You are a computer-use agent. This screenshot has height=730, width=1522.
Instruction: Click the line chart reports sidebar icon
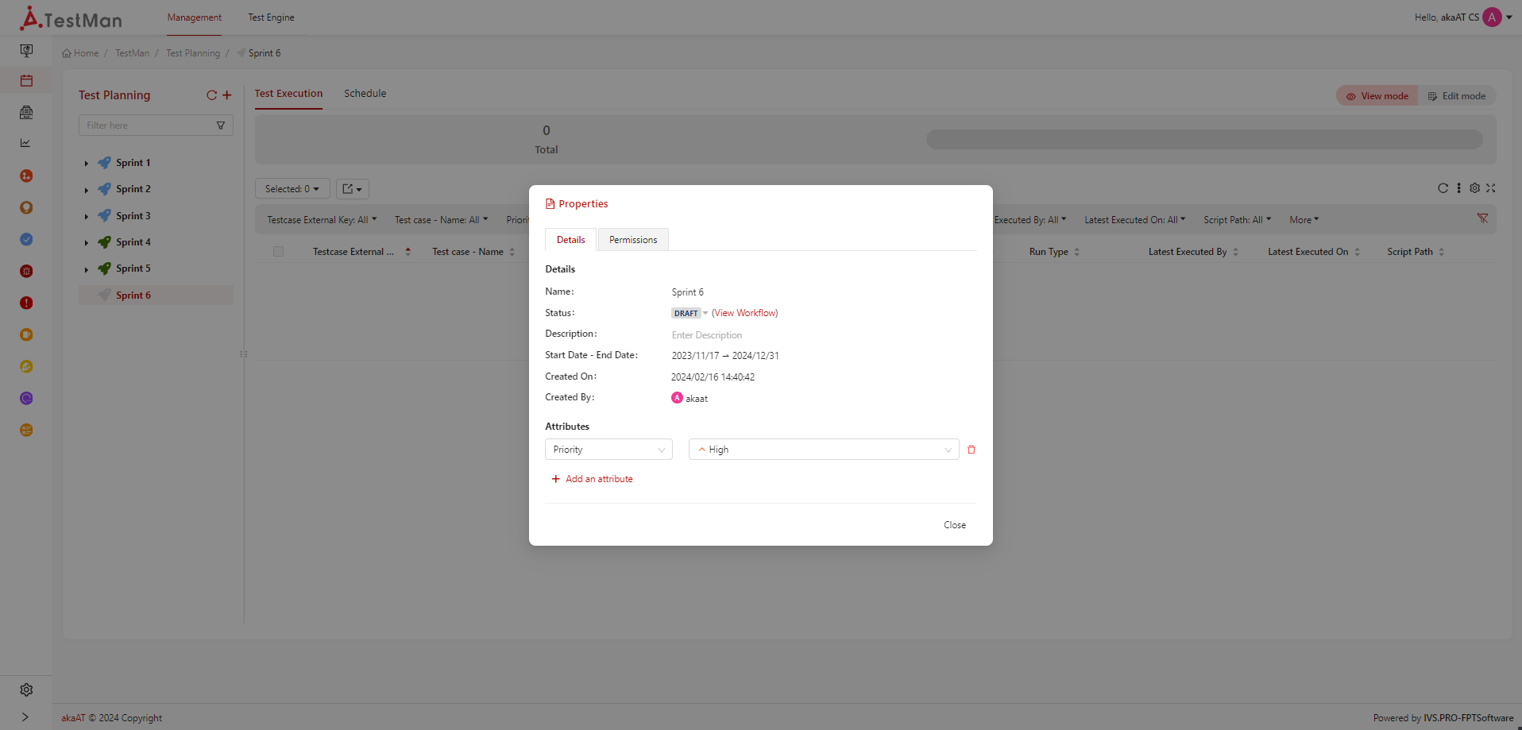26,143
